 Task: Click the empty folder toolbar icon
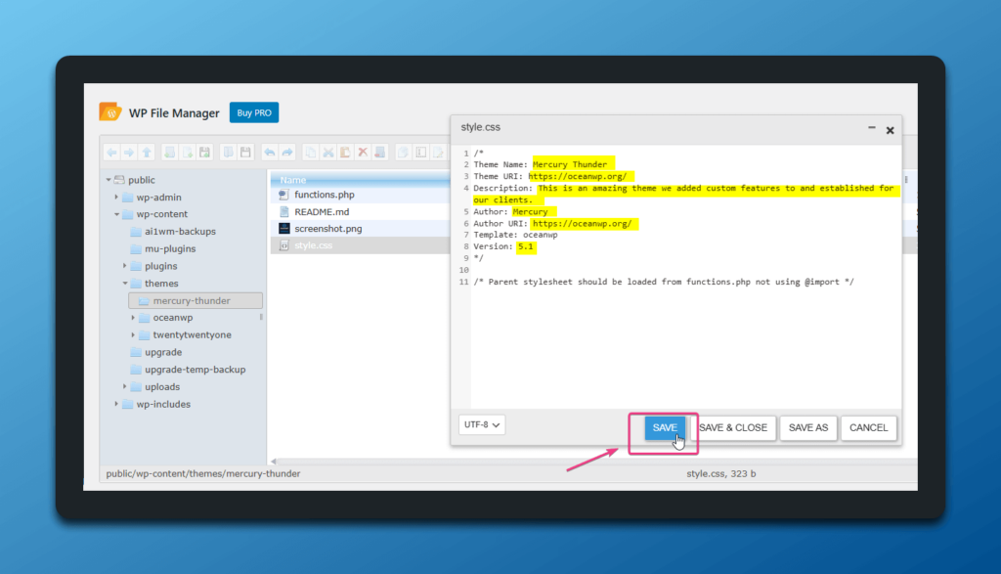click(x=380, y=152)
